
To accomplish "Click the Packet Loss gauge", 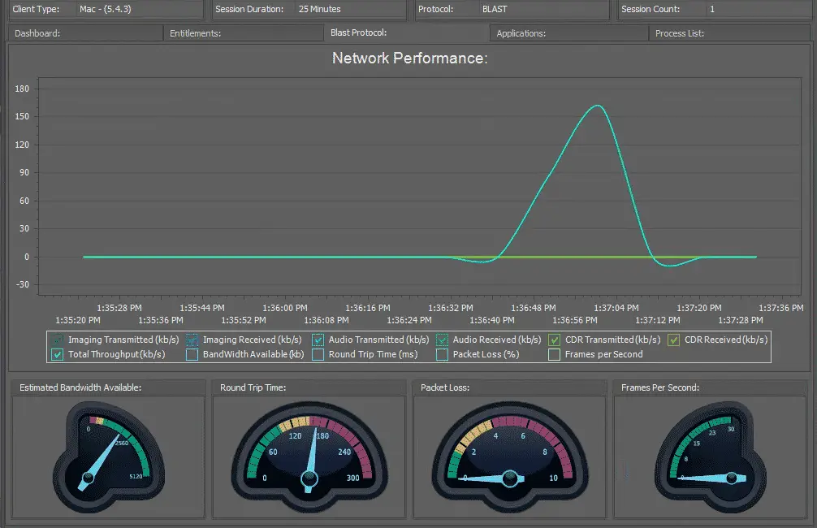I will click(510, 457).
